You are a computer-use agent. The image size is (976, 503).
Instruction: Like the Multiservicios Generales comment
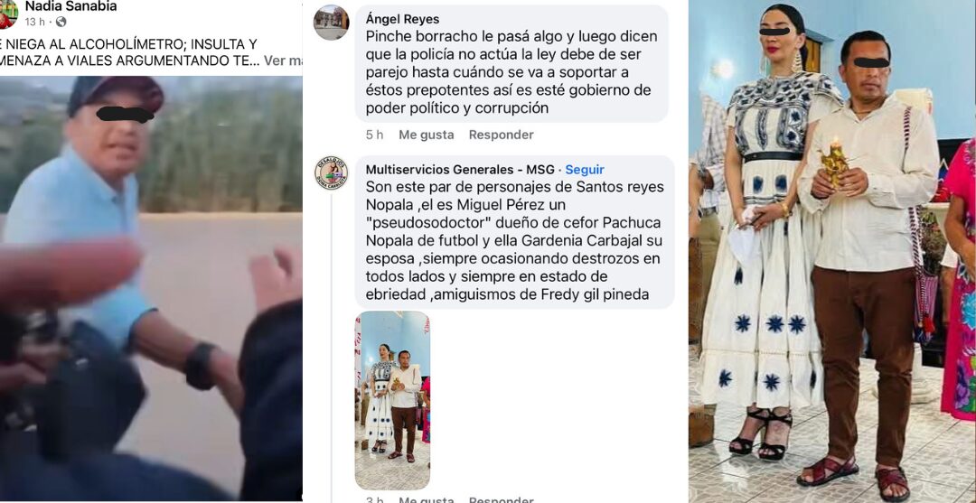tap(427, 500)
